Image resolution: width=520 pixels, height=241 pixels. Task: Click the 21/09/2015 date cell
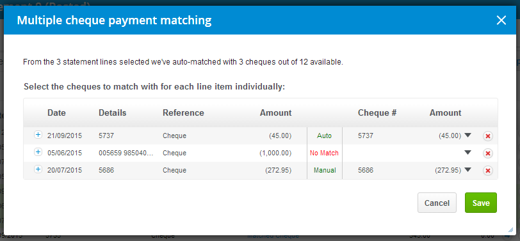point(65,136)
